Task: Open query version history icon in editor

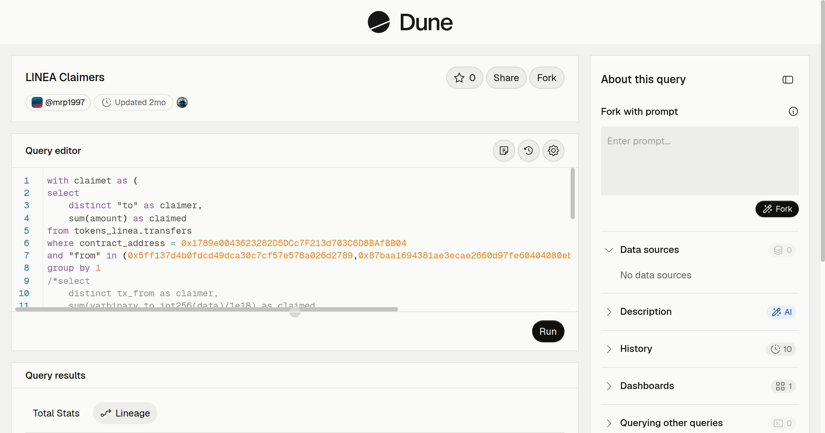Action: (x=529, y=151)
